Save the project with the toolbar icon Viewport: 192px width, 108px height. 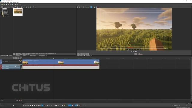click(5, 4)
